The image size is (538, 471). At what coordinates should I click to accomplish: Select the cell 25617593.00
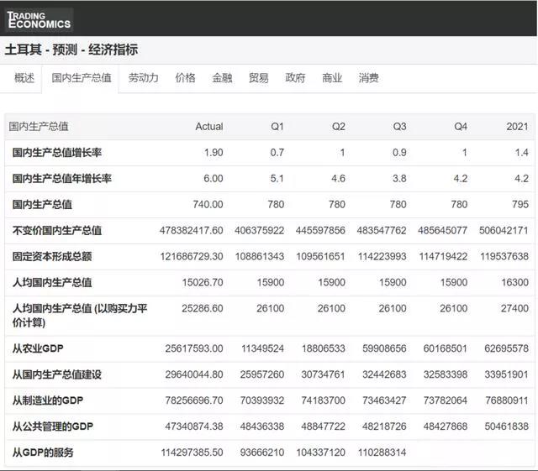[194, 348]
